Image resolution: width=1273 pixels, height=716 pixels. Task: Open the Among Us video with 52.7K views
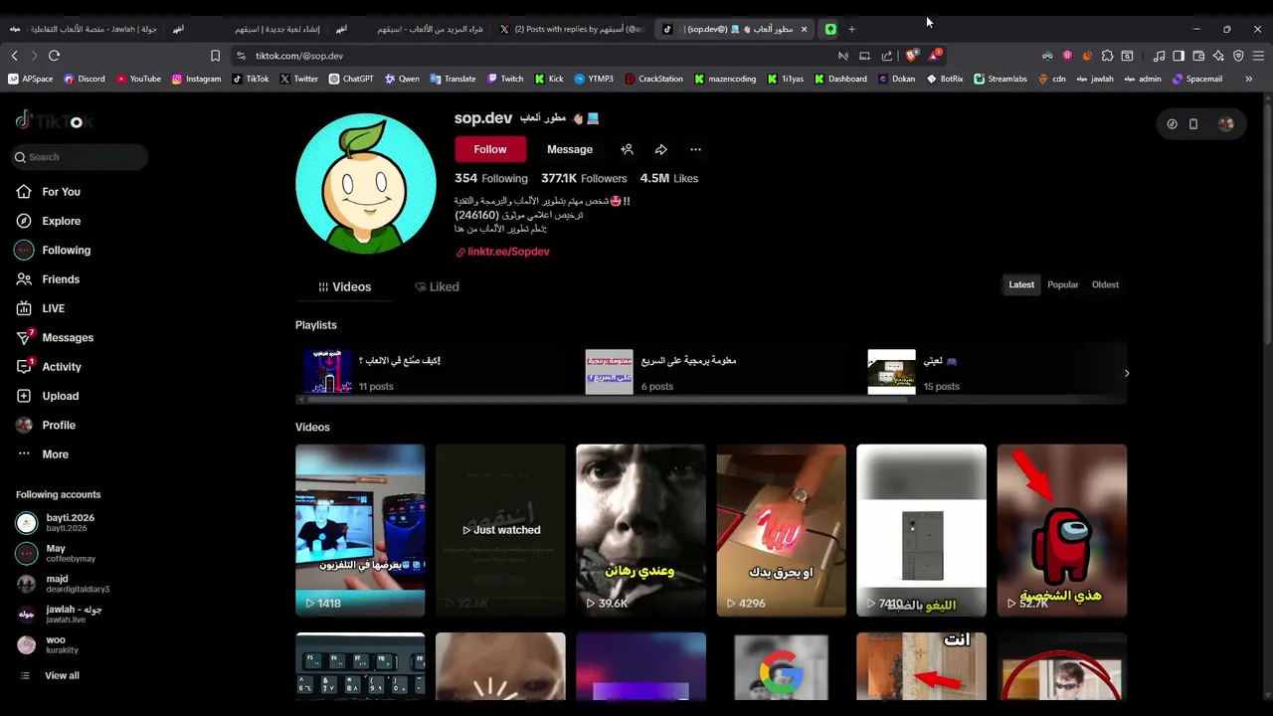click(1062, 530)
